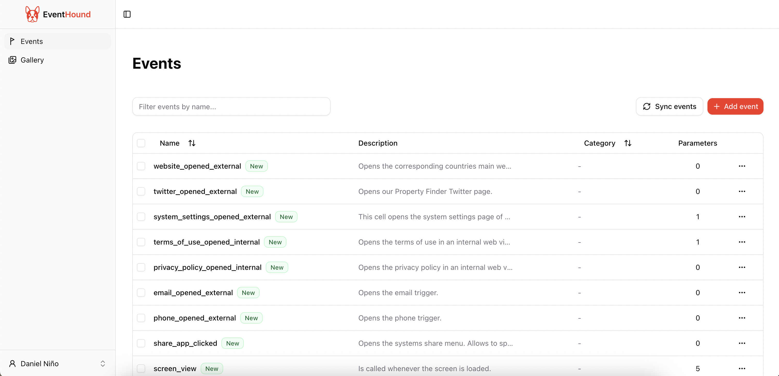779x376 pixels.
Task: Click the EventHound brand name text
Action: pos(67,14)
